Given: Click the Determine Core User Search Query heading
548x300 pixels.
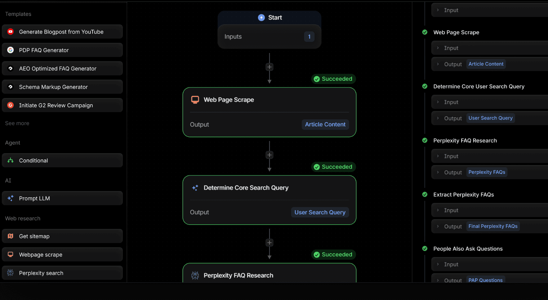Looking at the screenshot, I should click(x=479, y=87).
